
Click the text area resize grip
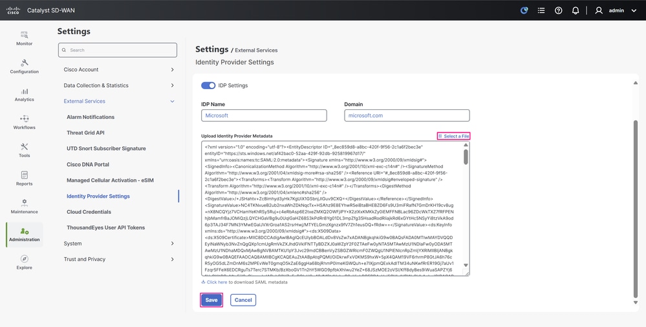coord(467,273)
